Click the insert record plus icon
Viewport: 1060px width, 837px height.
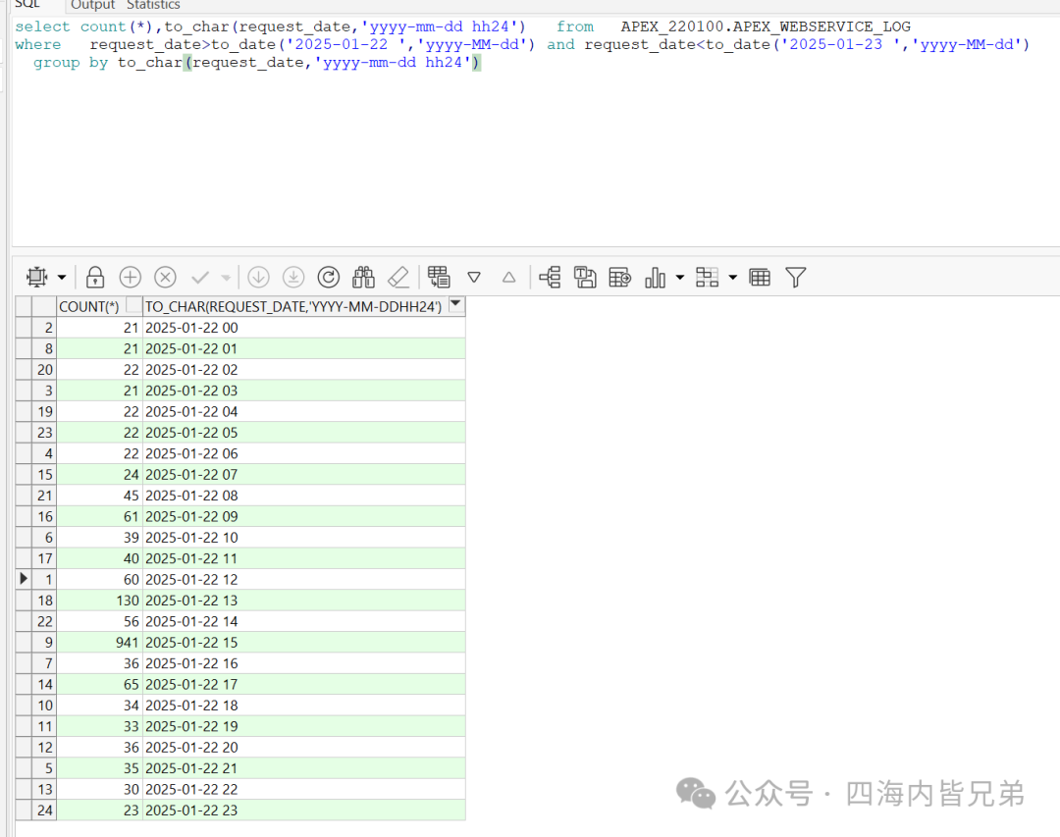click(x=130, y=277)
